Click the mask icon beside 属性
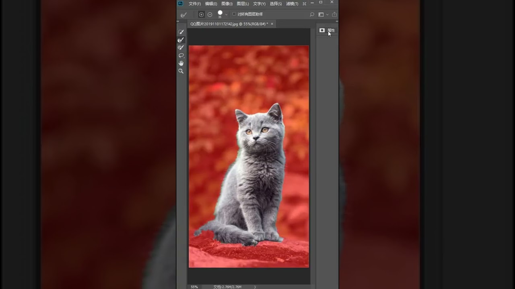The image size is (515, 289). 322,30
